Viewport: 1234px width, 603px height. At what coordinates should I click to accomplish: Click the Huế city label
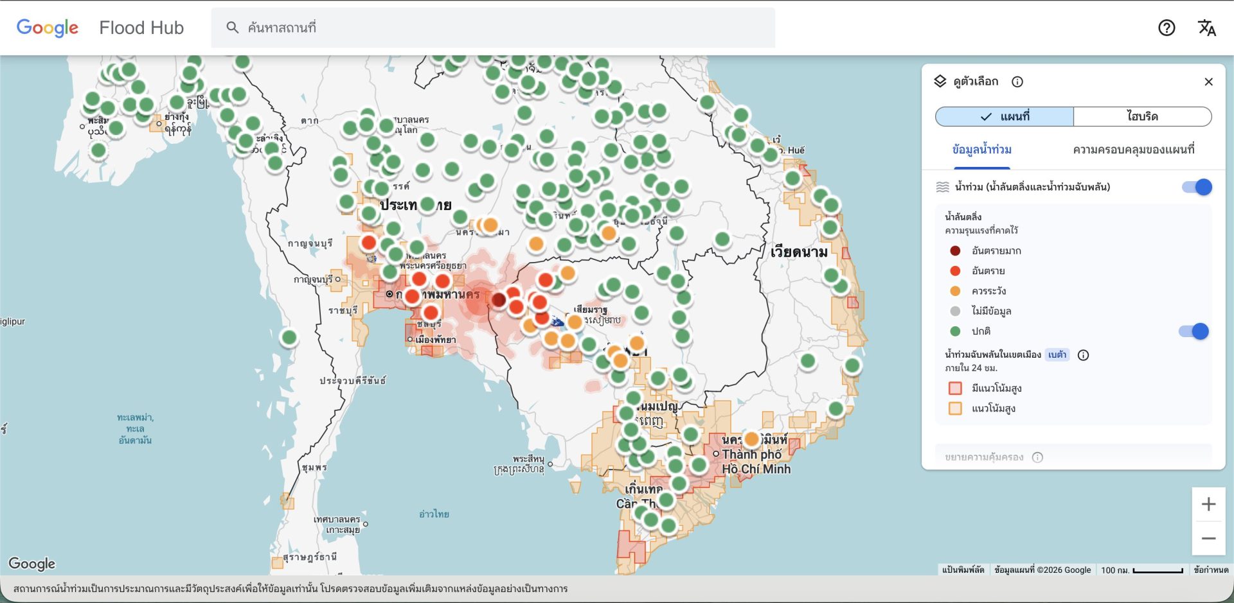796,150
